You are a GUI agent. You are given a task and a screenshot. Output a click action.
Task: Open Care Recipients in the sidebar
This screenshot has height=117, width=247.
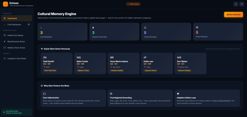17,25
